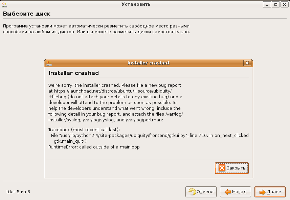Click the Installer crashed dialog title bar
The image size is (290, 200).
click(148, 63)
